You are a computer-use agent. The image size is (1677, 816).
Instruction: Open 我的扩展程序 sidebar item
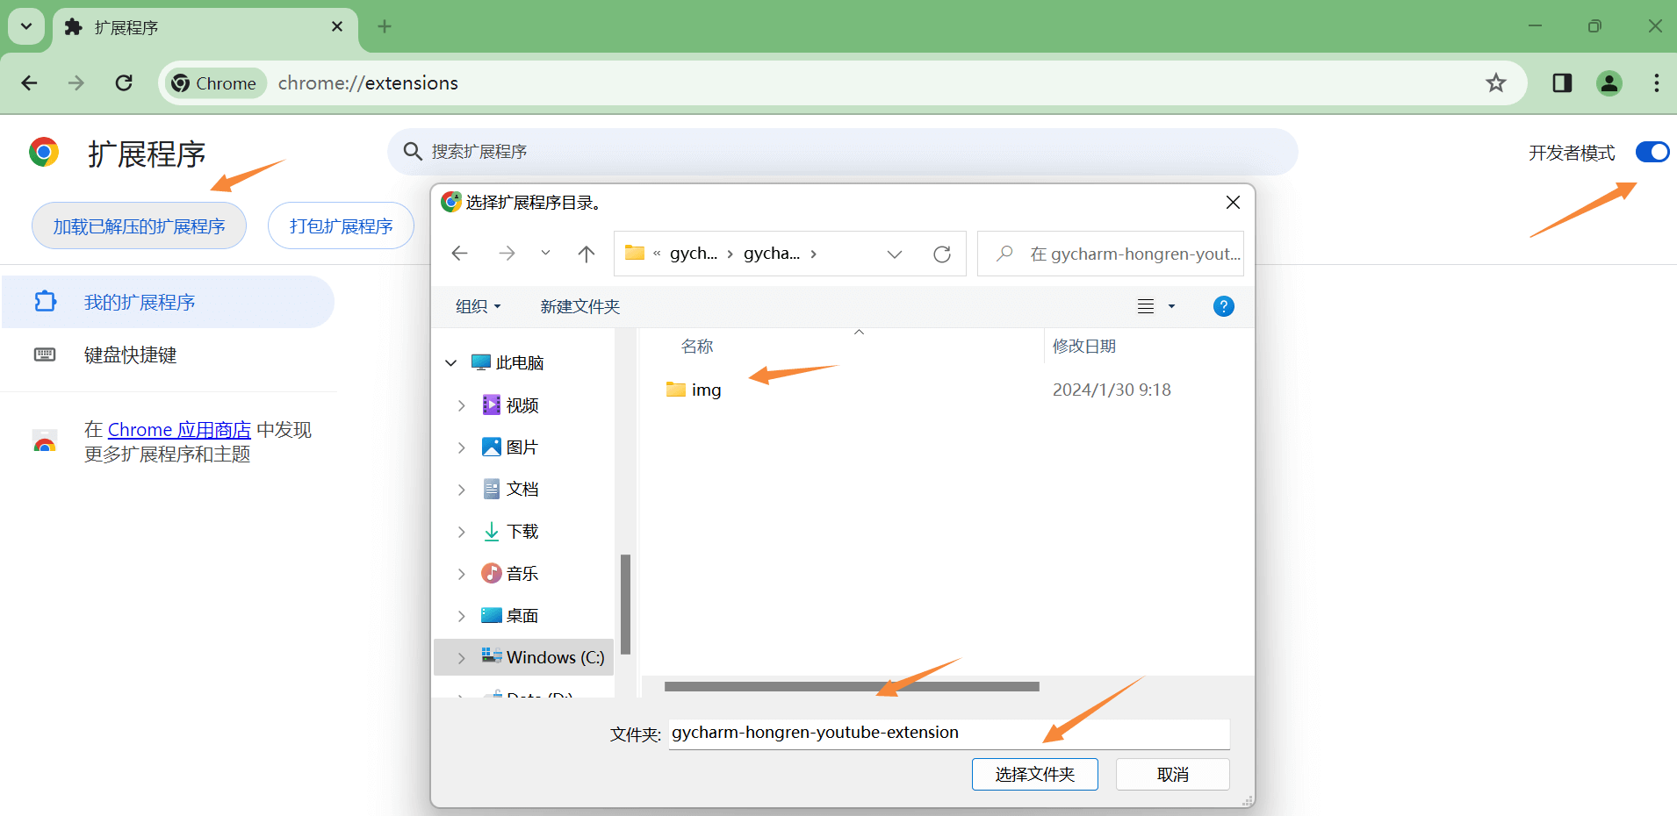168,302
